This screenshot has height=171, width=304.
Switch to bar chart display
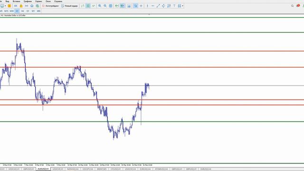tap(83, 6)
